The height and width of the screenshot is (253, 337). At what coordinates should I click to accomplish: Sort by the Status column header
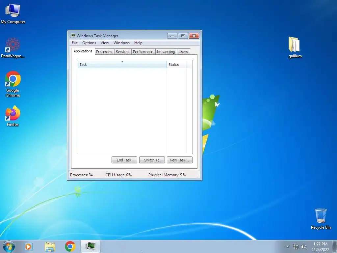(176, 64)
